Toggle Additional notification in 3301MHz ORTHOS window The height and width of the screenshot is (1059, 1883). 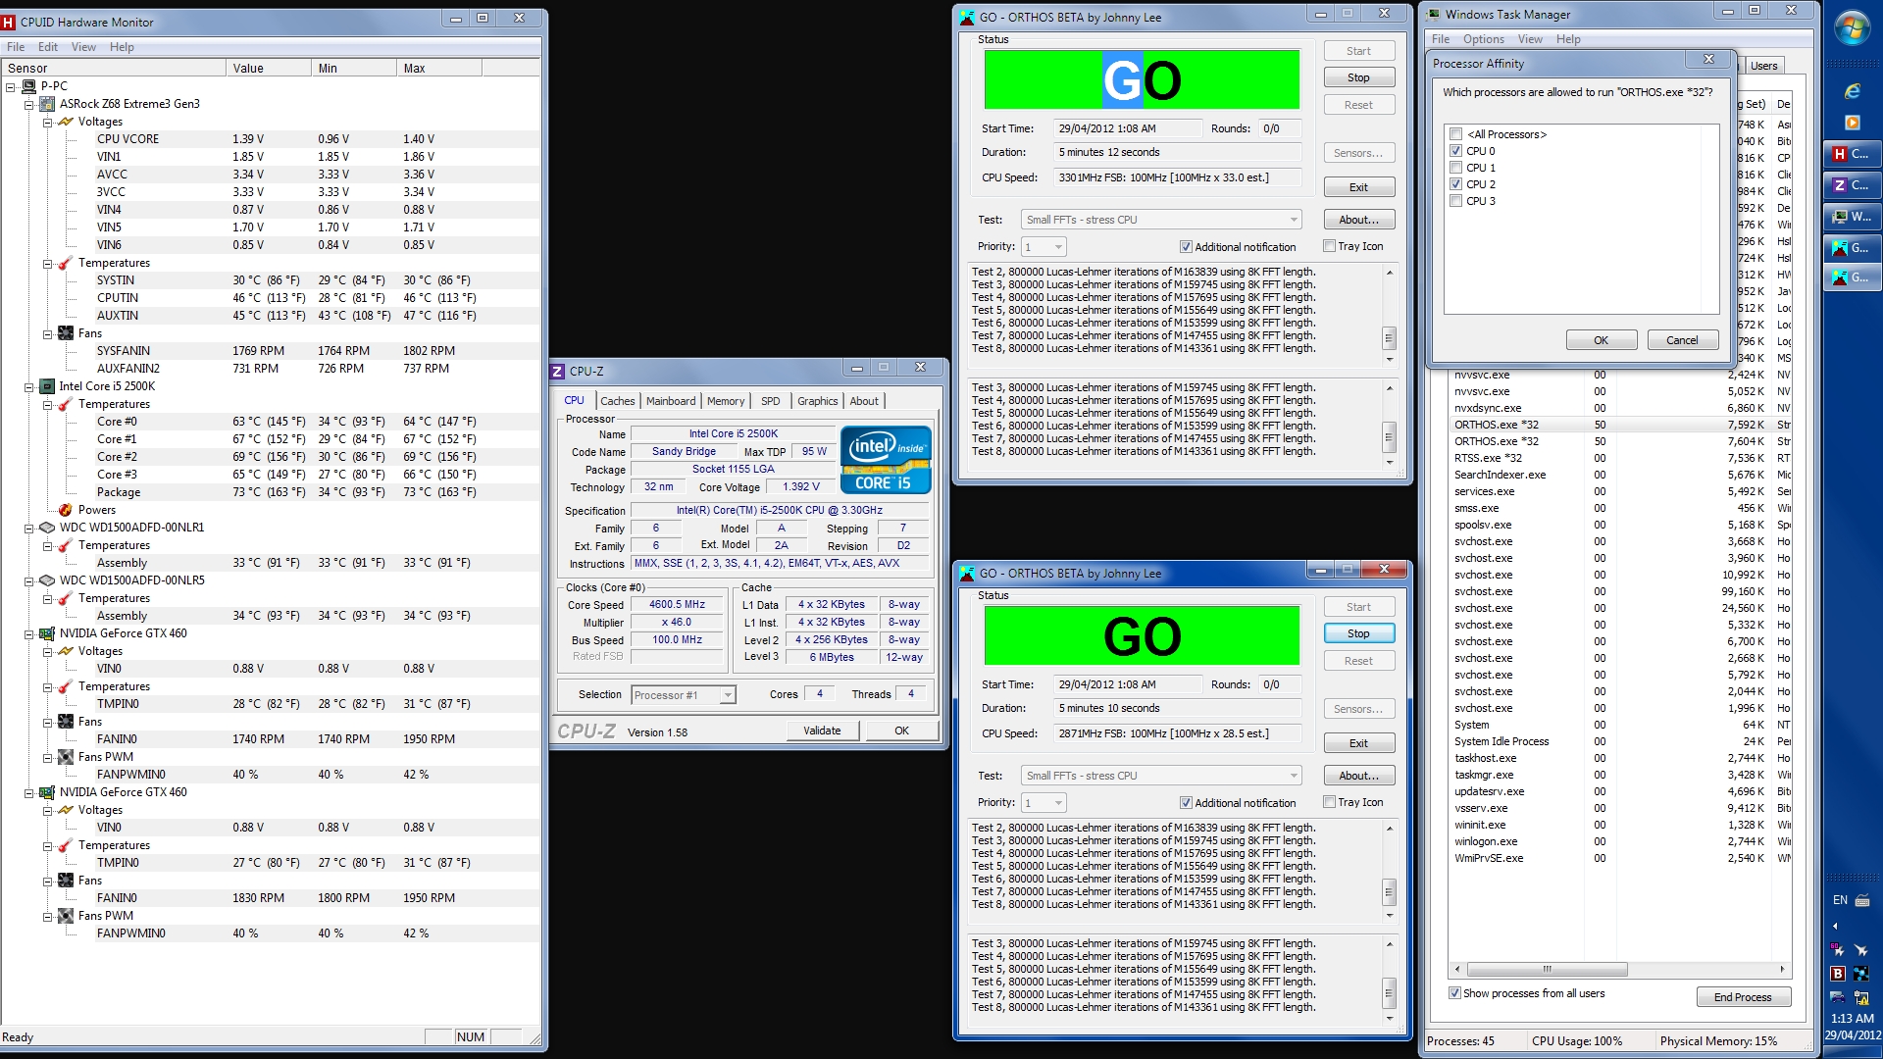click(1186, 247)
